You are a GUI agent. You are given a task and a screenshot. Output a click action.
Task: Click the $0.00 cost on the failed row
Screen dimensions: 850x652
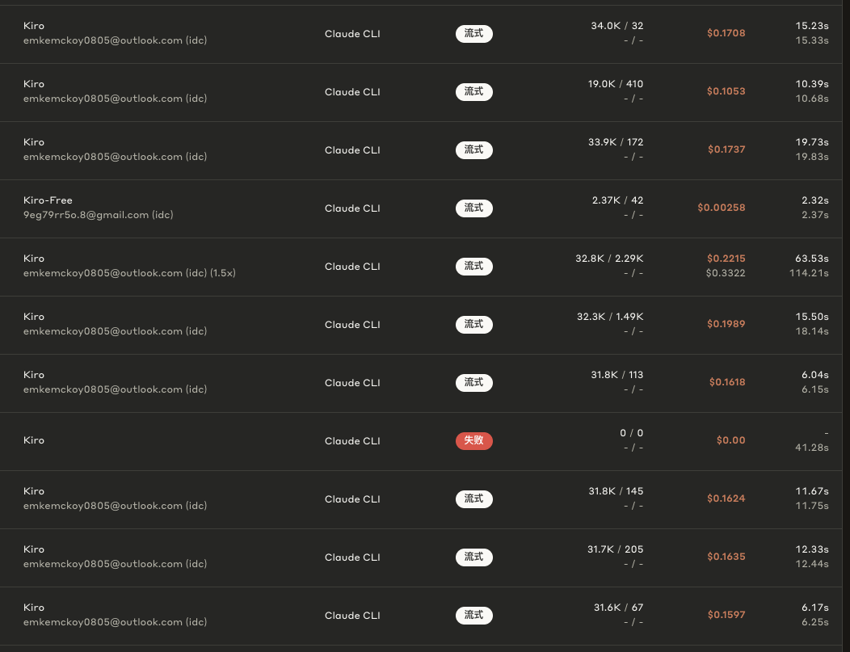[x=730, y=440]
